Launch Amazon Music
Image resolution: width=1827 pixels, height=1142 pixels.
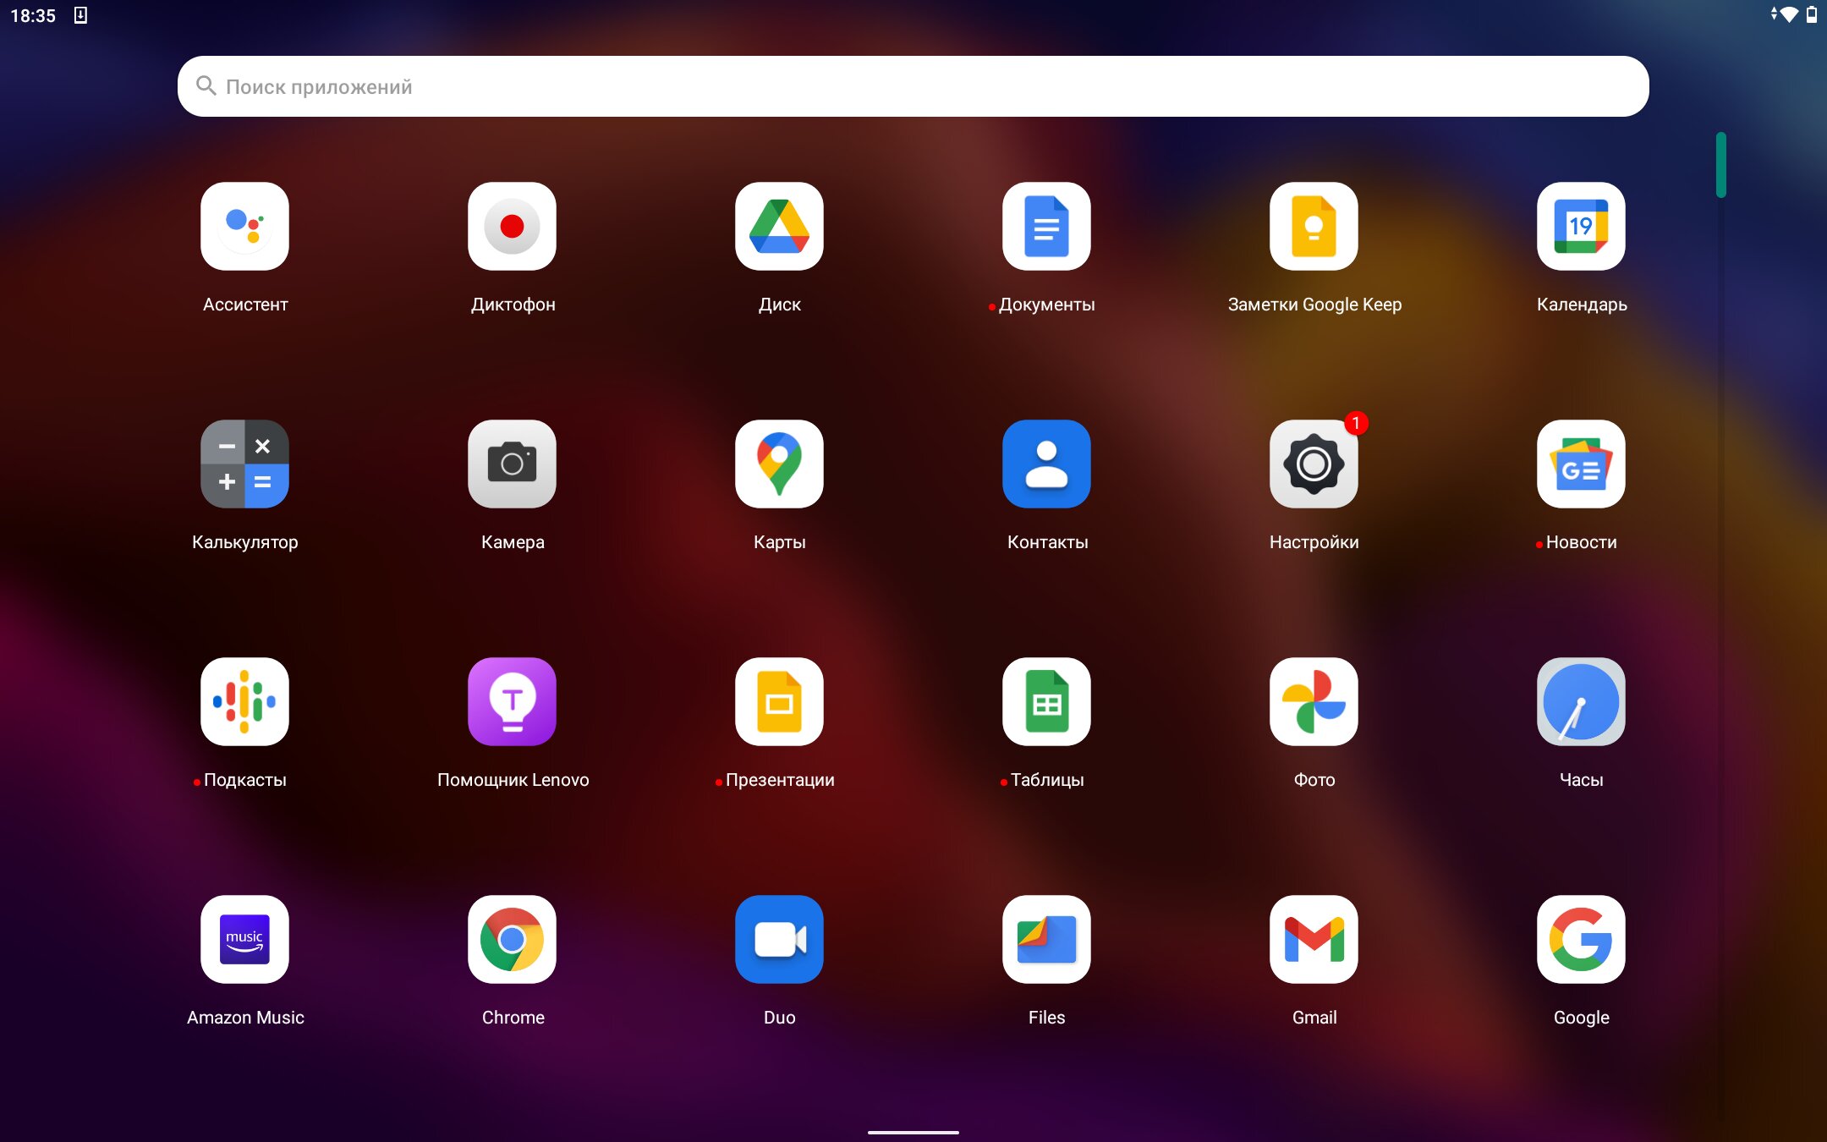pyautogui.click(x=244, y=940)
